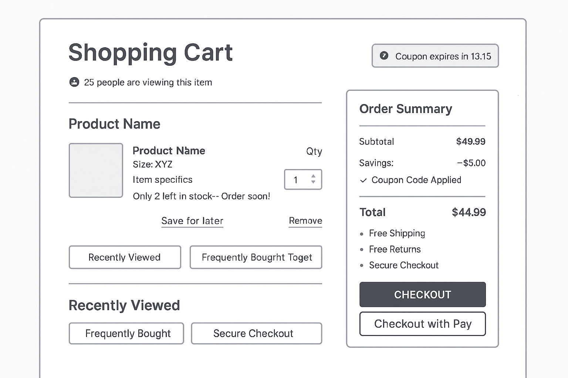This screenshot has height=378, width=568.
Task: Click the Secure Checkout button at bottom
Action: (256, 333)
